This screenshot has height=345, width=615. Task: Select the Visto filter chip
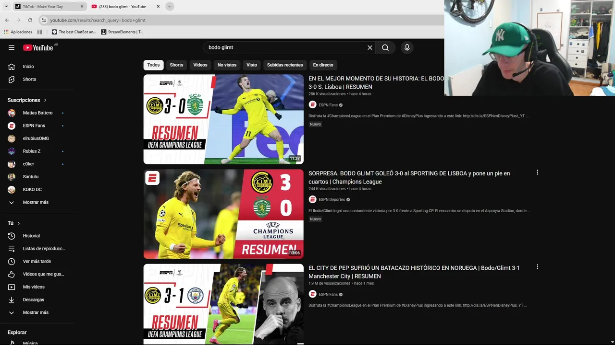click(252, 65)
